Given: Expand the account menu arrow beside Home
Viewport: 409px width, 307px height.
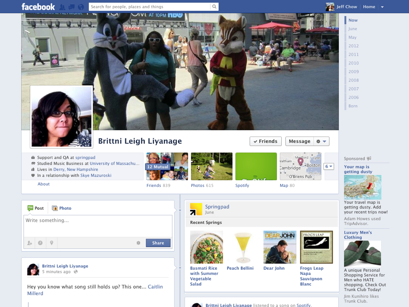Looking at the screenshot, I should point(382,7).
